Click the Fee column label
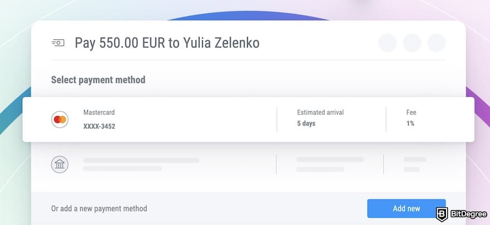The image size is (490, 225). click(x=411, y=112)
